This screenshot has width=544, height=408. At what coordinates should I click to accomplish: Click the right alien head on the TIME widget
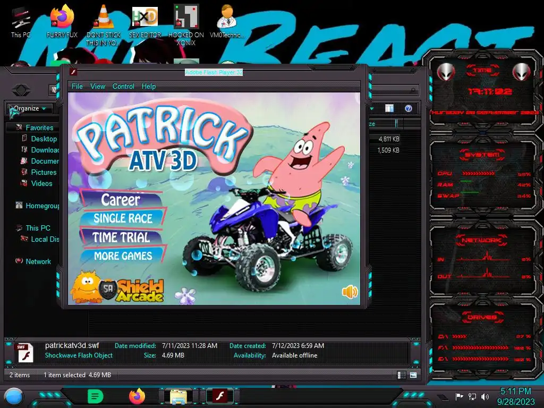click(x=522, y=72)
